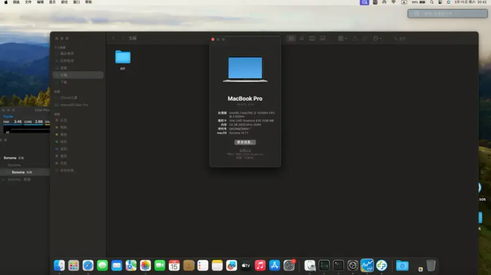Click the Finder forward arrow
This screenshot has height=275, width=491.
coord(122,38)
